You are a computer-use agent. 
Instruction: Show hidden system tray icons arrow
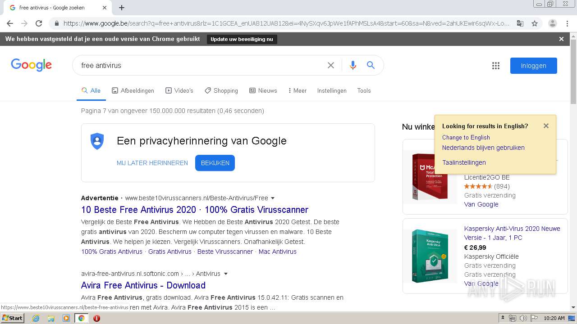tap(503, 318)
